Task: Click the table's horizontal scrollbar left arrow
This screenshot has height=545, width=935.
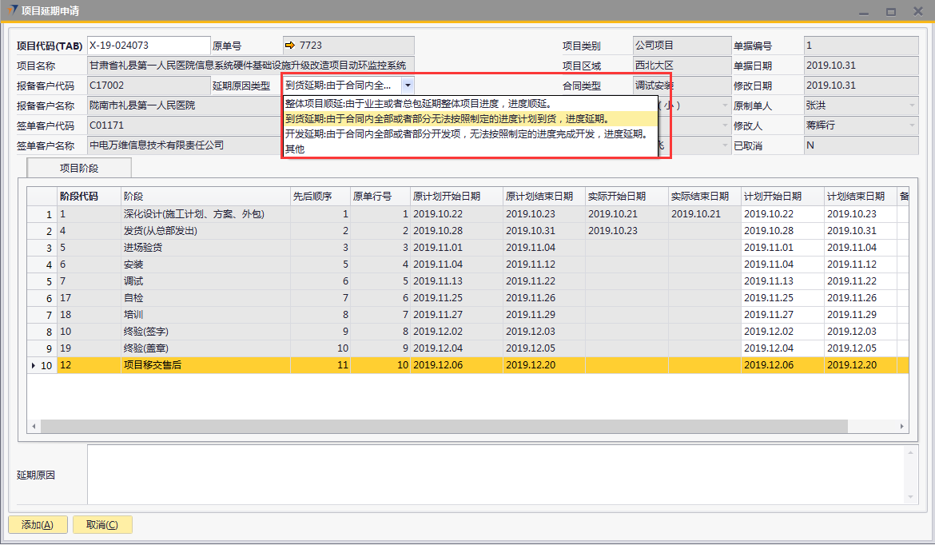Action: click(34, 427)
